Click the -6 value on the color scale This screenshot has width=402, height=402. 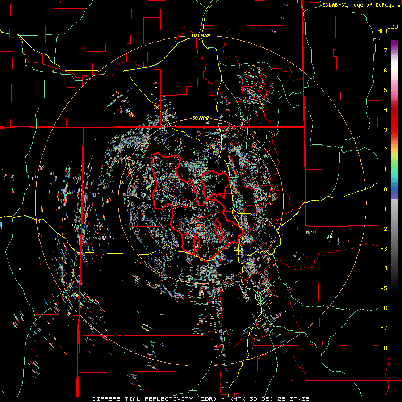pos(384,308)
